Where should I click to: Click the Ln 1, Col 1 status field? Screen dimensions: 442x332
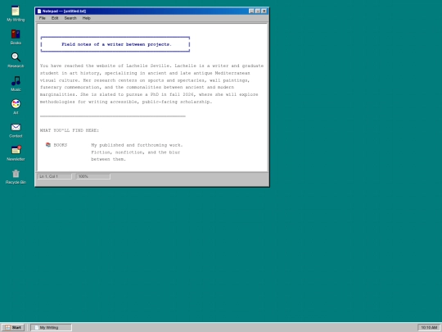tap(54, 176)
